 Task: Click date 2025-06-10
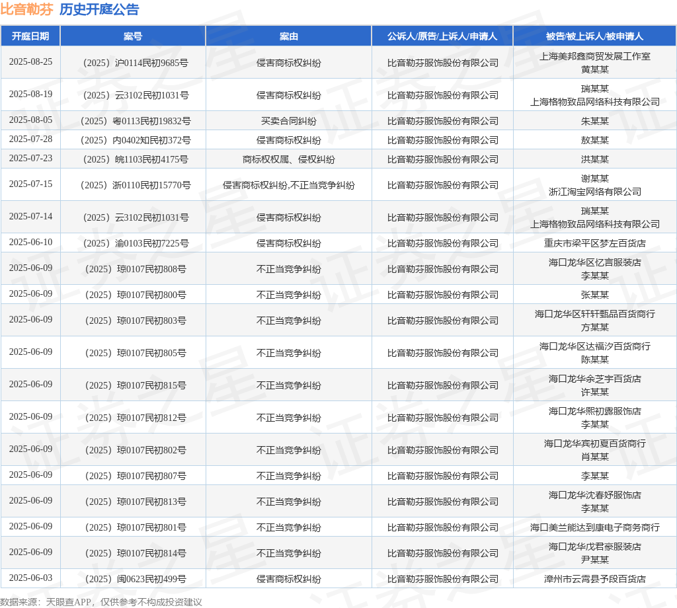pos(30,243)
